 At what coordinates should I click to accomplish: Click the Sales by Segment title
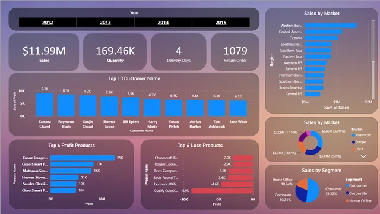[x=322, y=171]
